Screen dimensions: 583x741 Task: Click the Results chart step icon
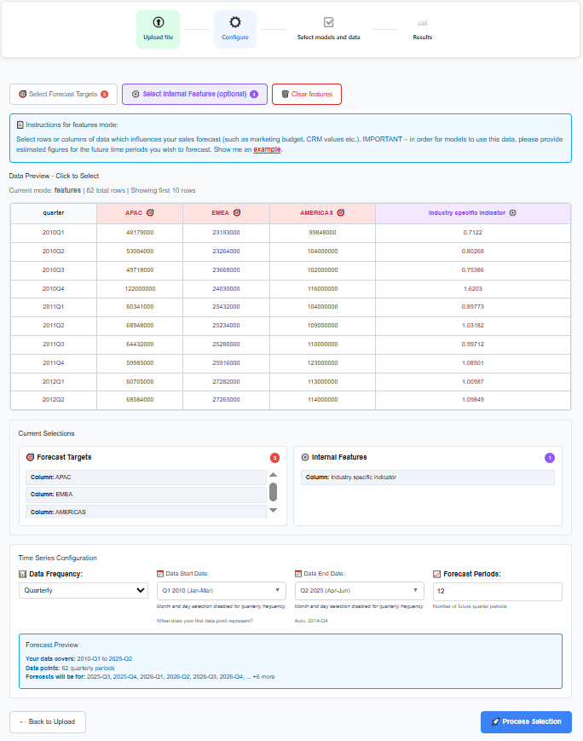pyautogui.click(x=423, y=23)
